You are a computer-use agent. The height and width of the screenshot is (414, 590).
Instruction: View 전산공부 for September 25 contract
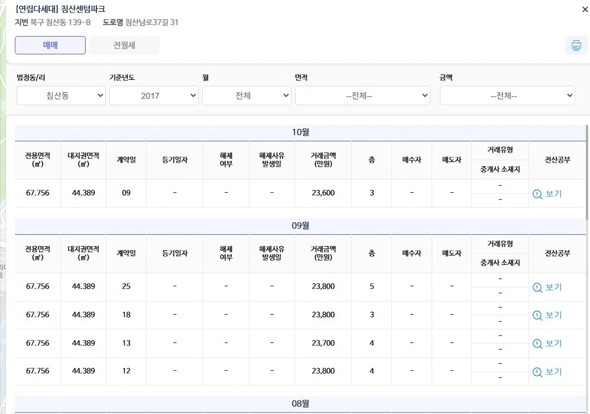547,287
